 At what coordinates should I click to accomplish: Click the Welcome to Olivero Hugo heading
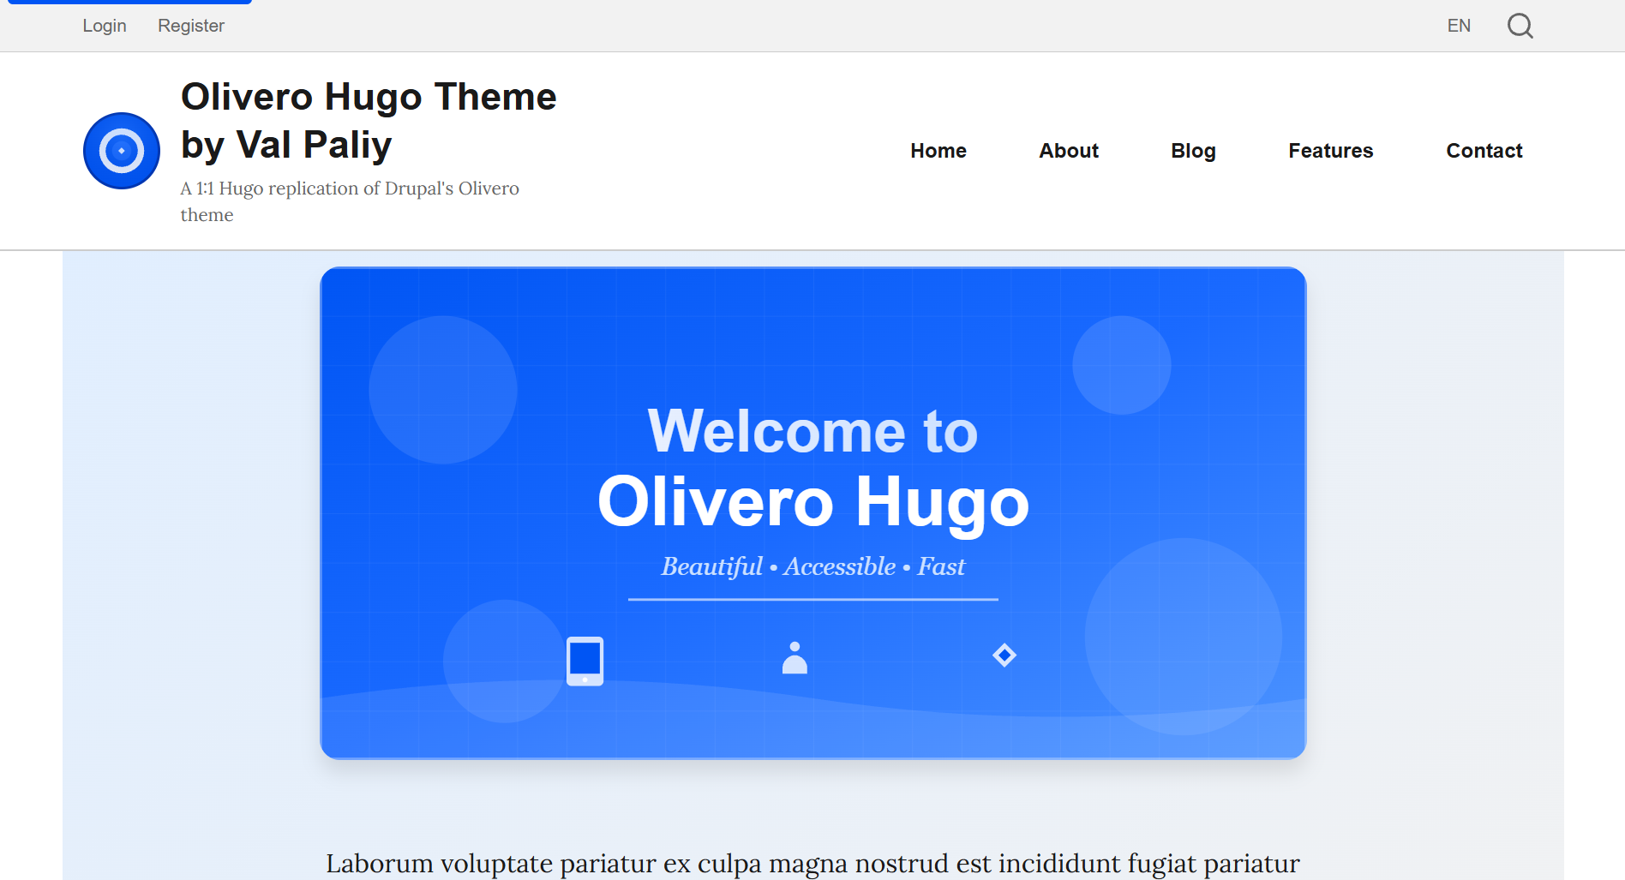point(812,467)
